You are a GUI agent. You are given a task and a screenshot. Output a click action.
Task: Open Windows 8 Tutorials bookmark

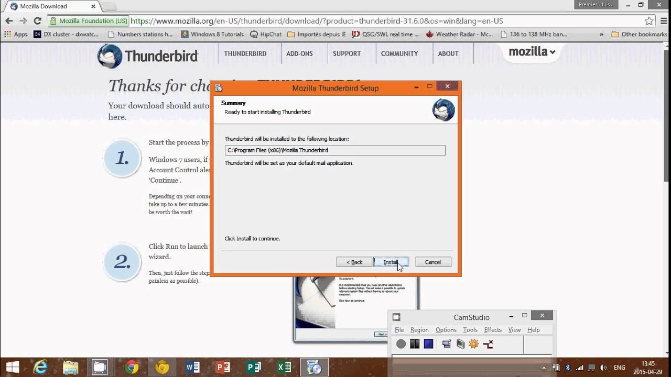coord(212,35)
